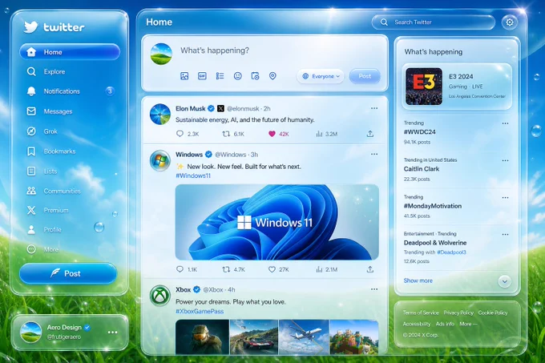Click Show more trends
Viewport: 545px width, 363px height.
pyautogui.click(x=418, y=280)
